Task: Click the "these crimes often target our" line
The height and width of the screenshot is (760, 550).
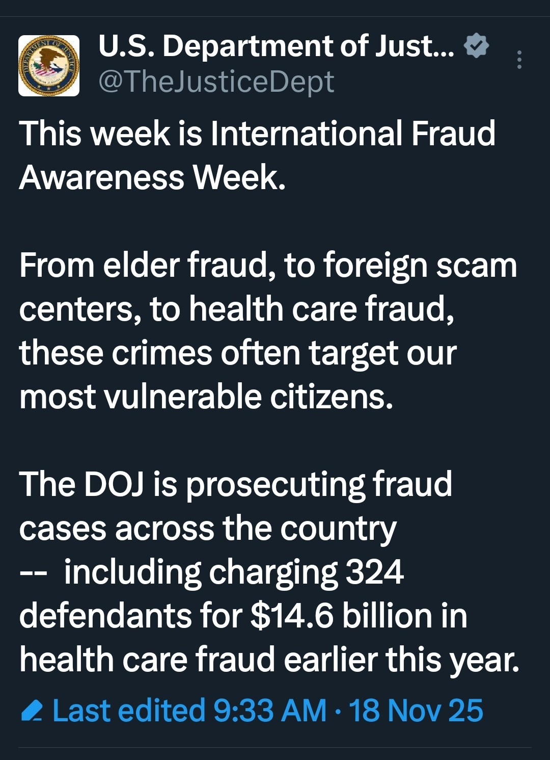Action: pos(238,353)
